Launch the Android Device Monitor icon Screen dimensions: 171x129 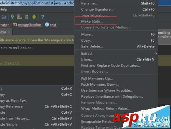(x=34, y=17)
